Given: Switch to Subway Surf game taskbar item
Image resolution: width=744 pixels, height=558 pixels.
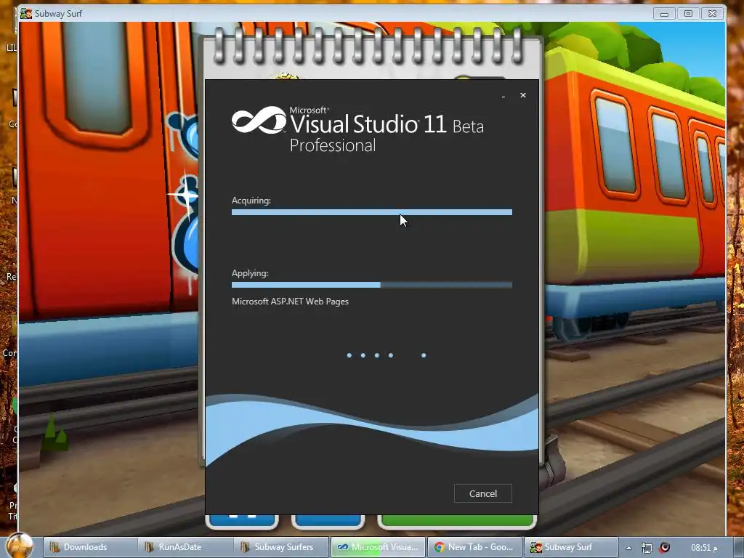Looking at the screenshot, I should (x=571, y=547).
